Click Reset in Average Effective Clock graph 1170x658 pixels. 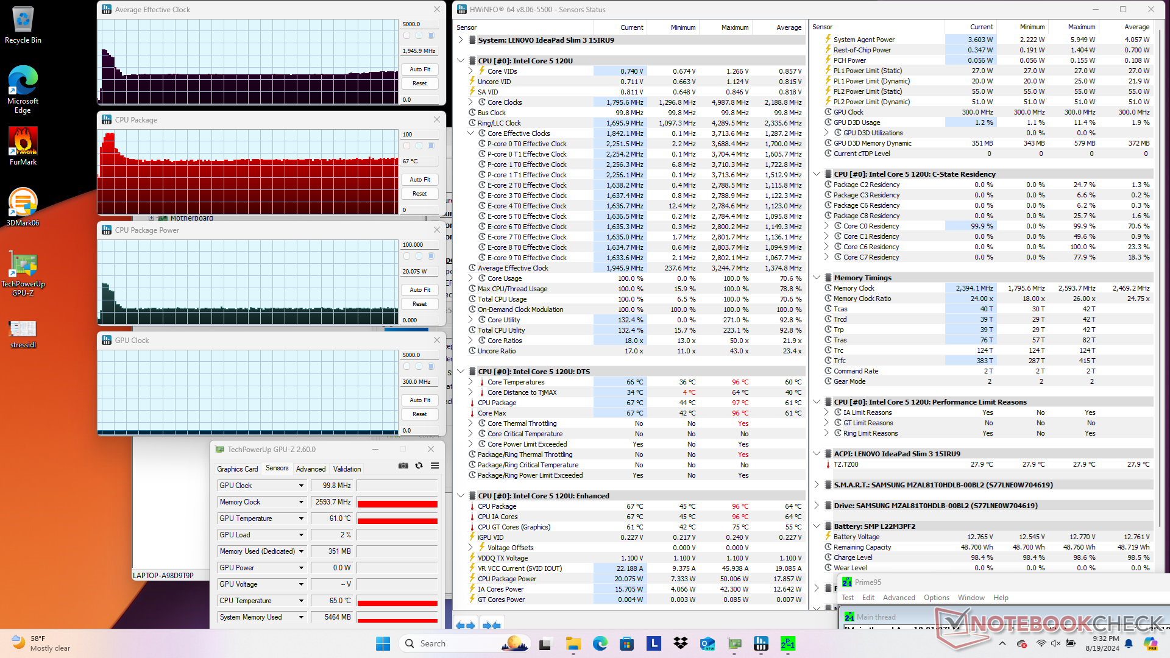point(420,83)
